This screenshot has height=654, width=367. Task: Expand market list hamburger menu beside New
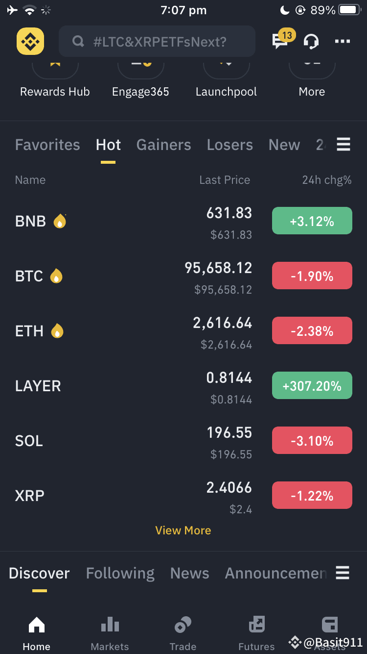click(344, 145)
